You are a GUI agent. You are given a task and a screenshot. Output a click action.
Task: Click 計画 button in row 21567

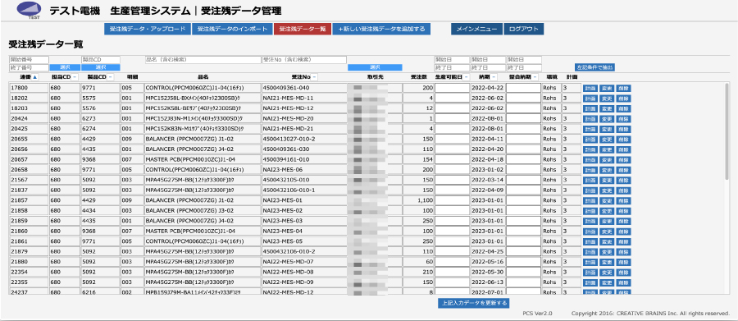(590, 180)
